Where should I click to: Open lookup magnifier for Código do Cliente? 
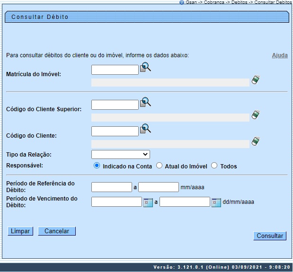(145, 129)
